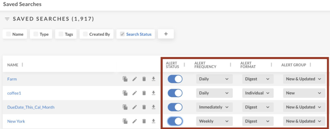This screenshot has width=330, height=129.
Task: Toggle alert status for New York
Action: click(x=175, y=121)
